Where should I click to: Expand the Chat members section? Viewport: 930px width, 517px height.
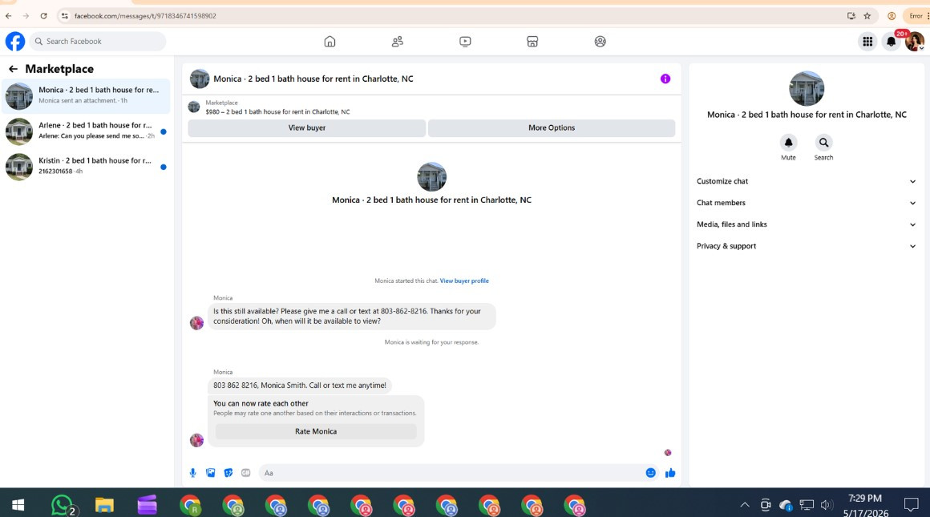click(x=806, y=203)
